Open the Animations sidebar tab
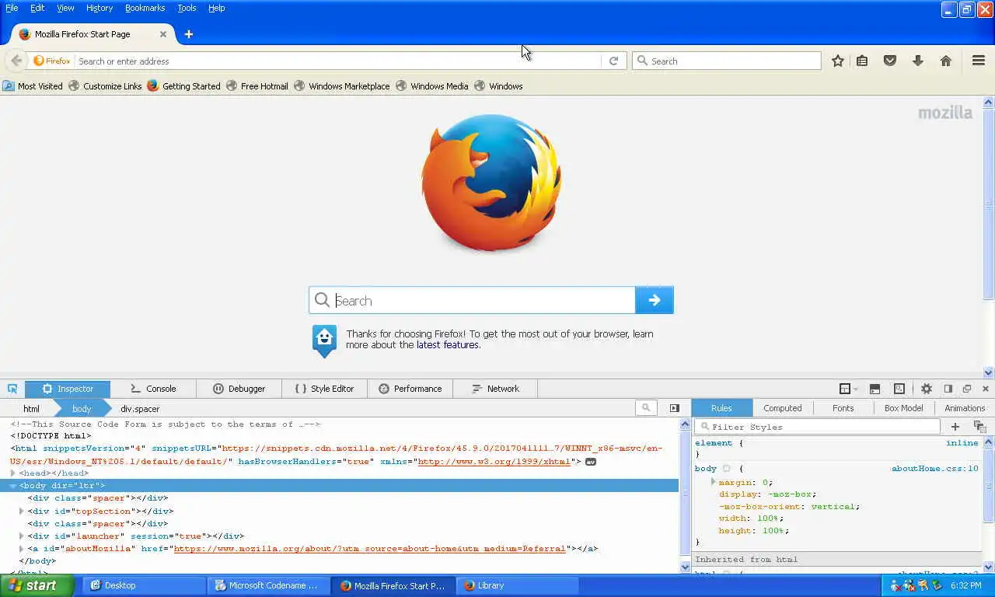Viewport: 995px width, 597px height. (964, 408)
